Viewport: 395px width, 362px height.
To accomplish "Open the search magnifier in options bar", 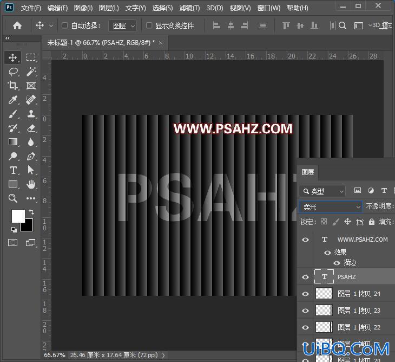I will 343,25.
